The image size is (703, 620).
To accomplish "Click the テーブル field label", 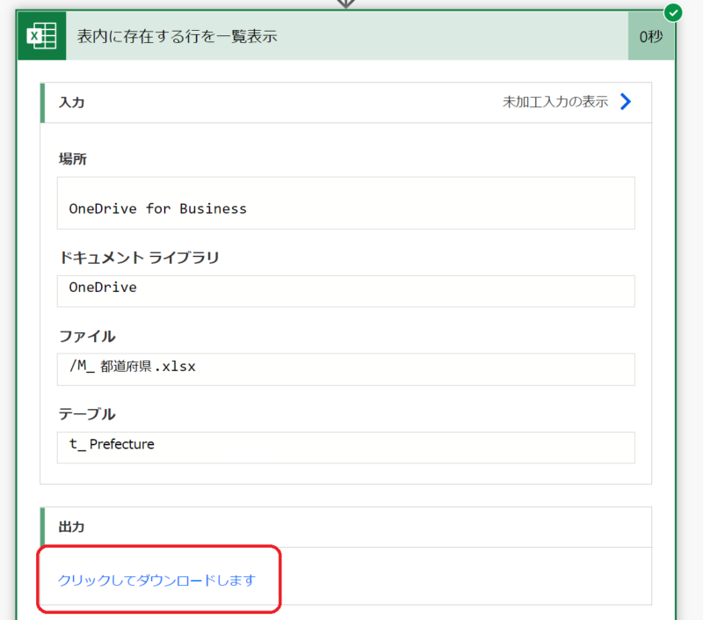I will (86, 413).
